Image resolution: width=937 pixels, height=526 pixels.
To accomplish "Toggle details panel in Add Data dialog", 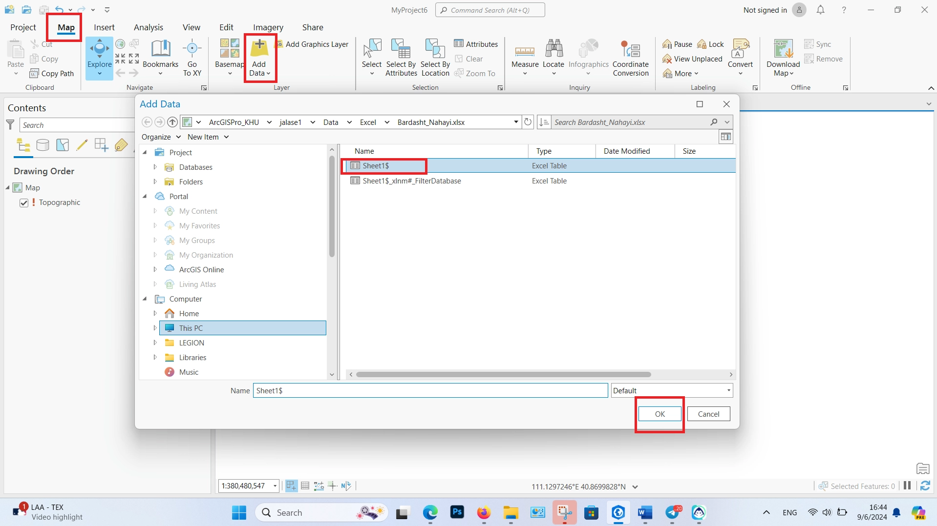I will coord(726,137).
